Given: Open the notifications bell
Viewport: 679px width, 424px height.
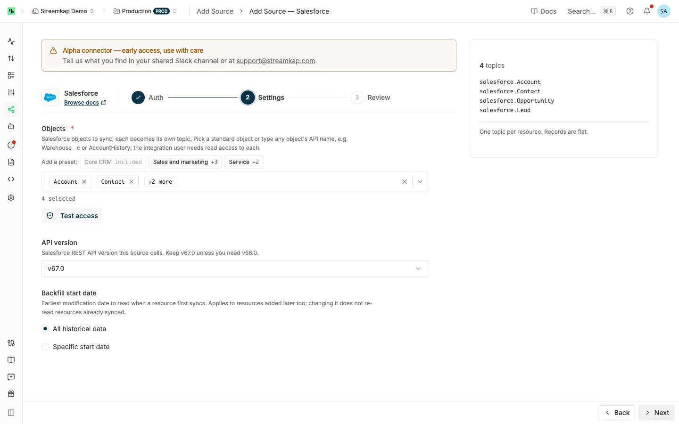Looking at the screenshot, I should (647, 11).
